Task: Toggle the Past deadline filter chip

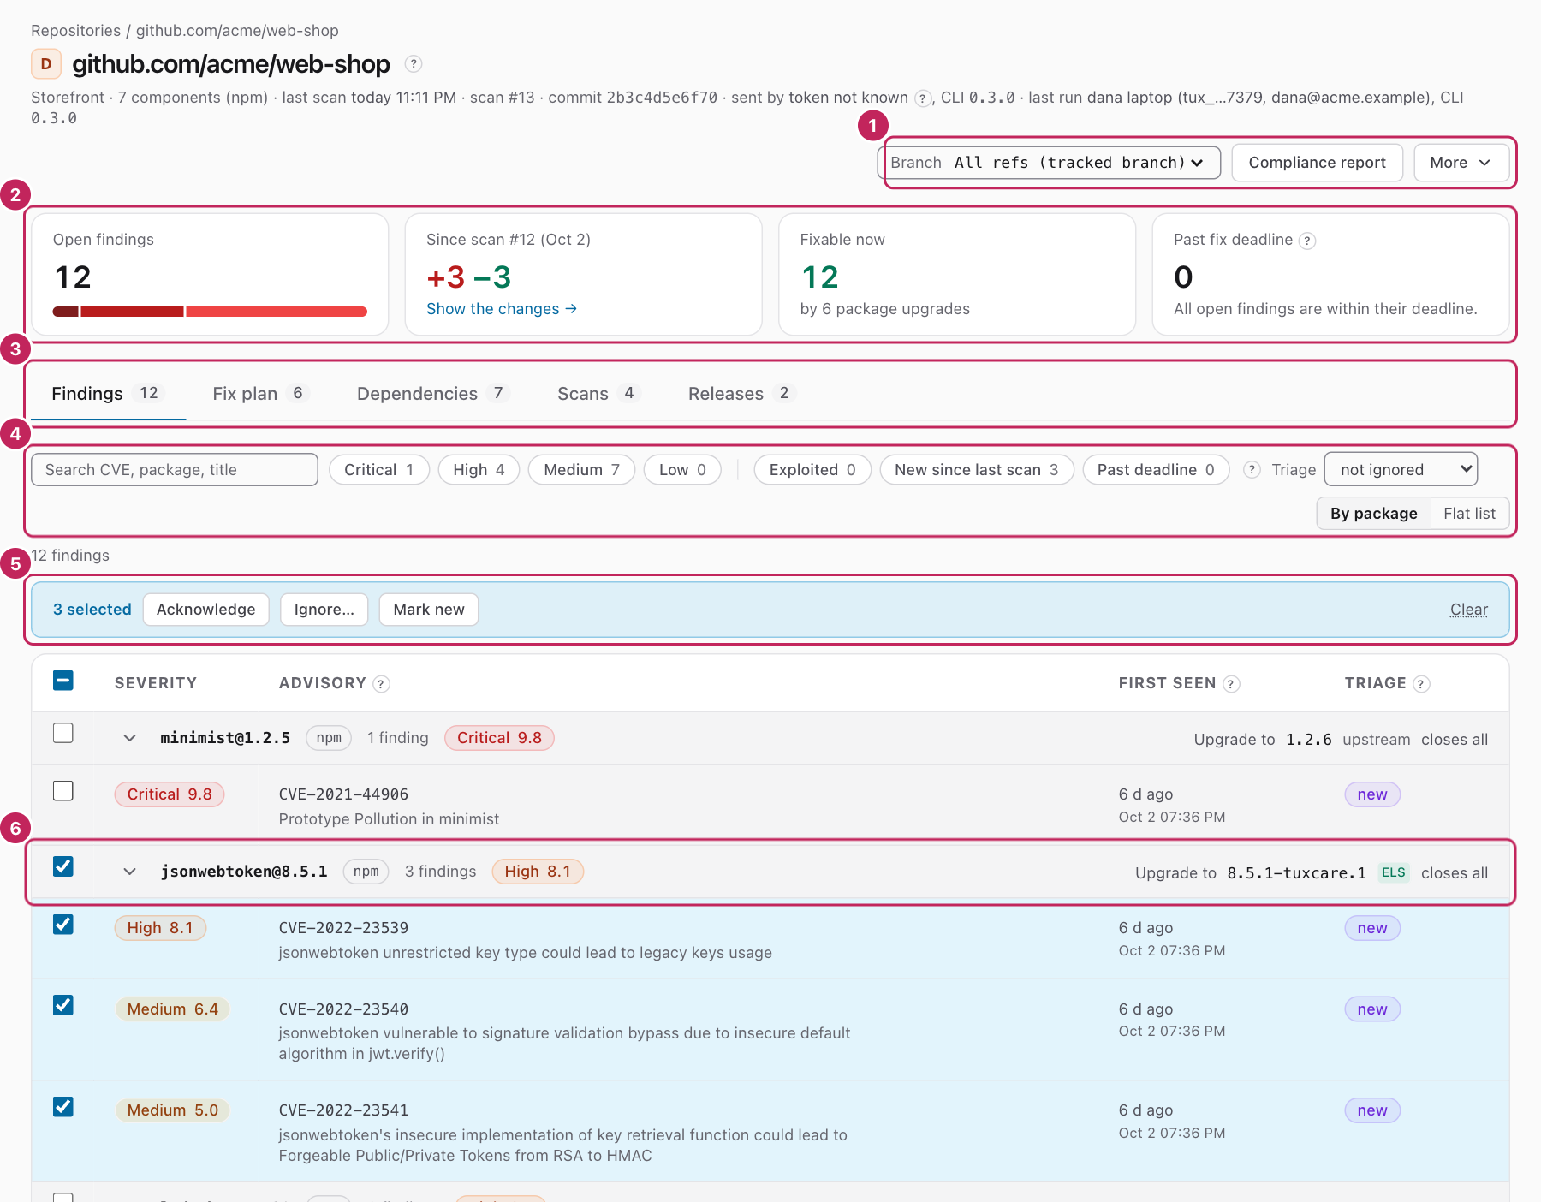Action: coord(1156,469)
